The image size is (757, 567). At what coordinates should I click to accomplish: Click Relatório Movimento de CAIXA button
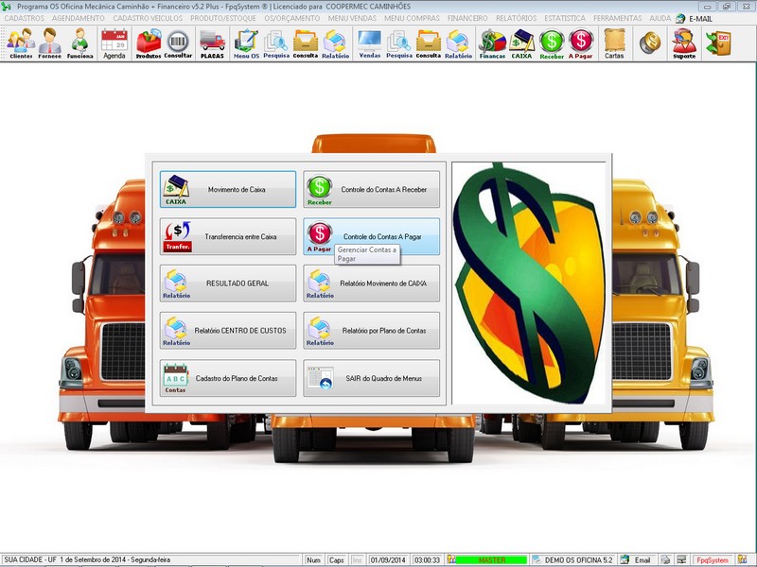click(x=371, y=283)
